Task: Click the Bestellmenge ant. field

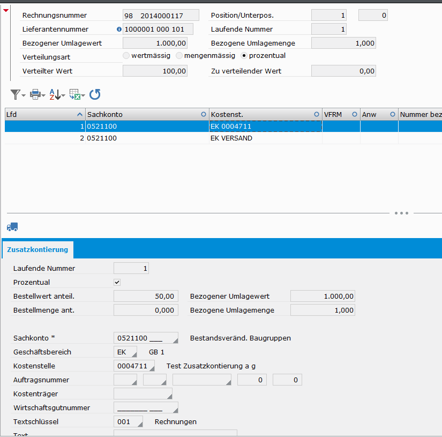Action: [x=146, y=310]
